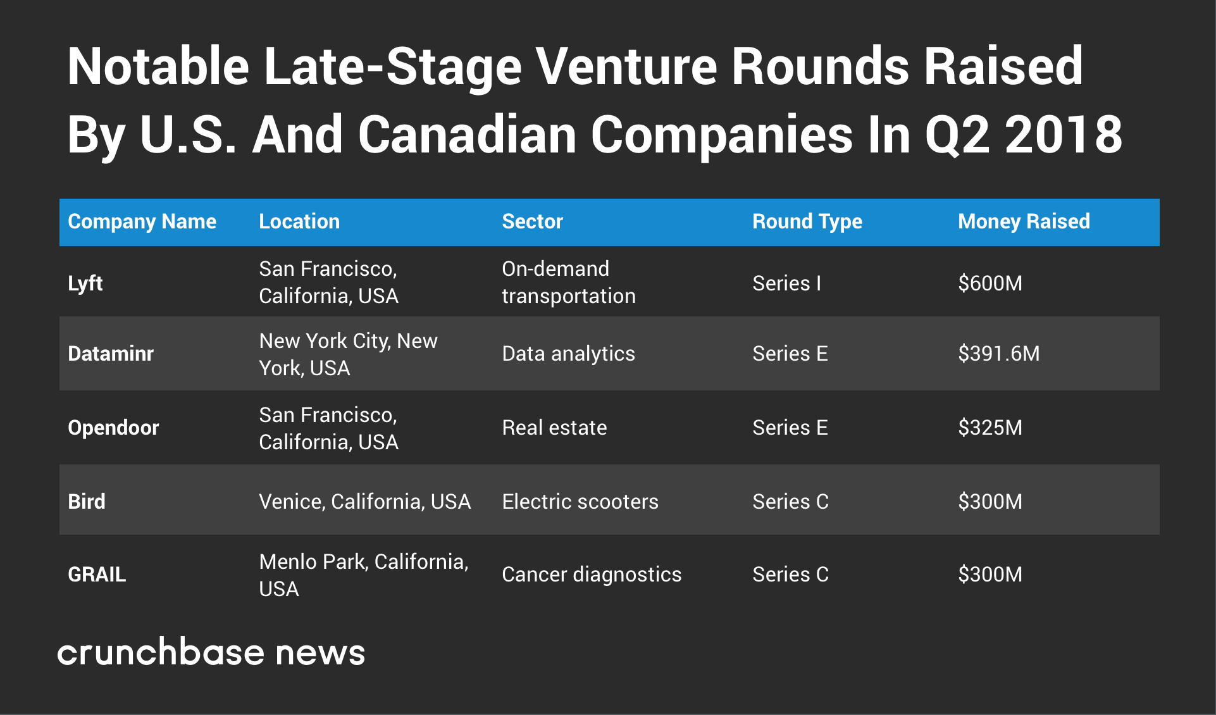
Task: Select the GRAIL company name cell
Action: click(97, 575)
